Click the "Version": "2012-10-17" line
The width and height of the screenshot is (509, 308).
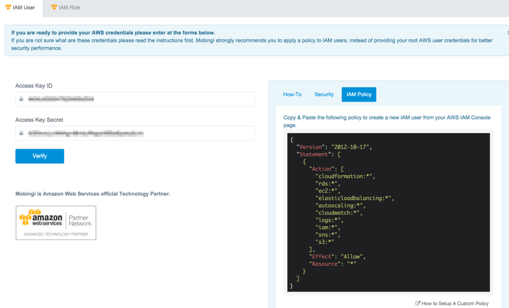click(334, 147)
